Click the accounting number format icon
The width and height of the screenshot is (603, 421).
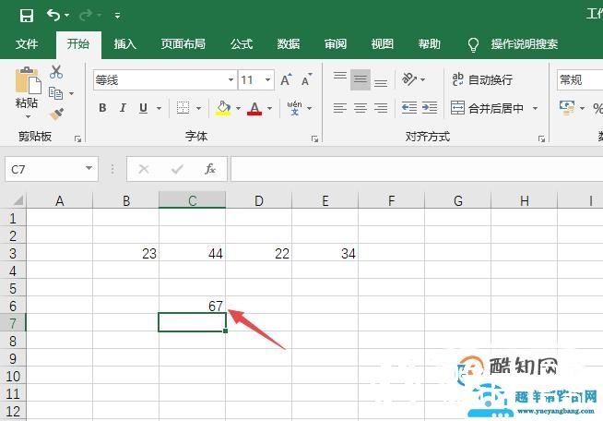tap(567, 108)
